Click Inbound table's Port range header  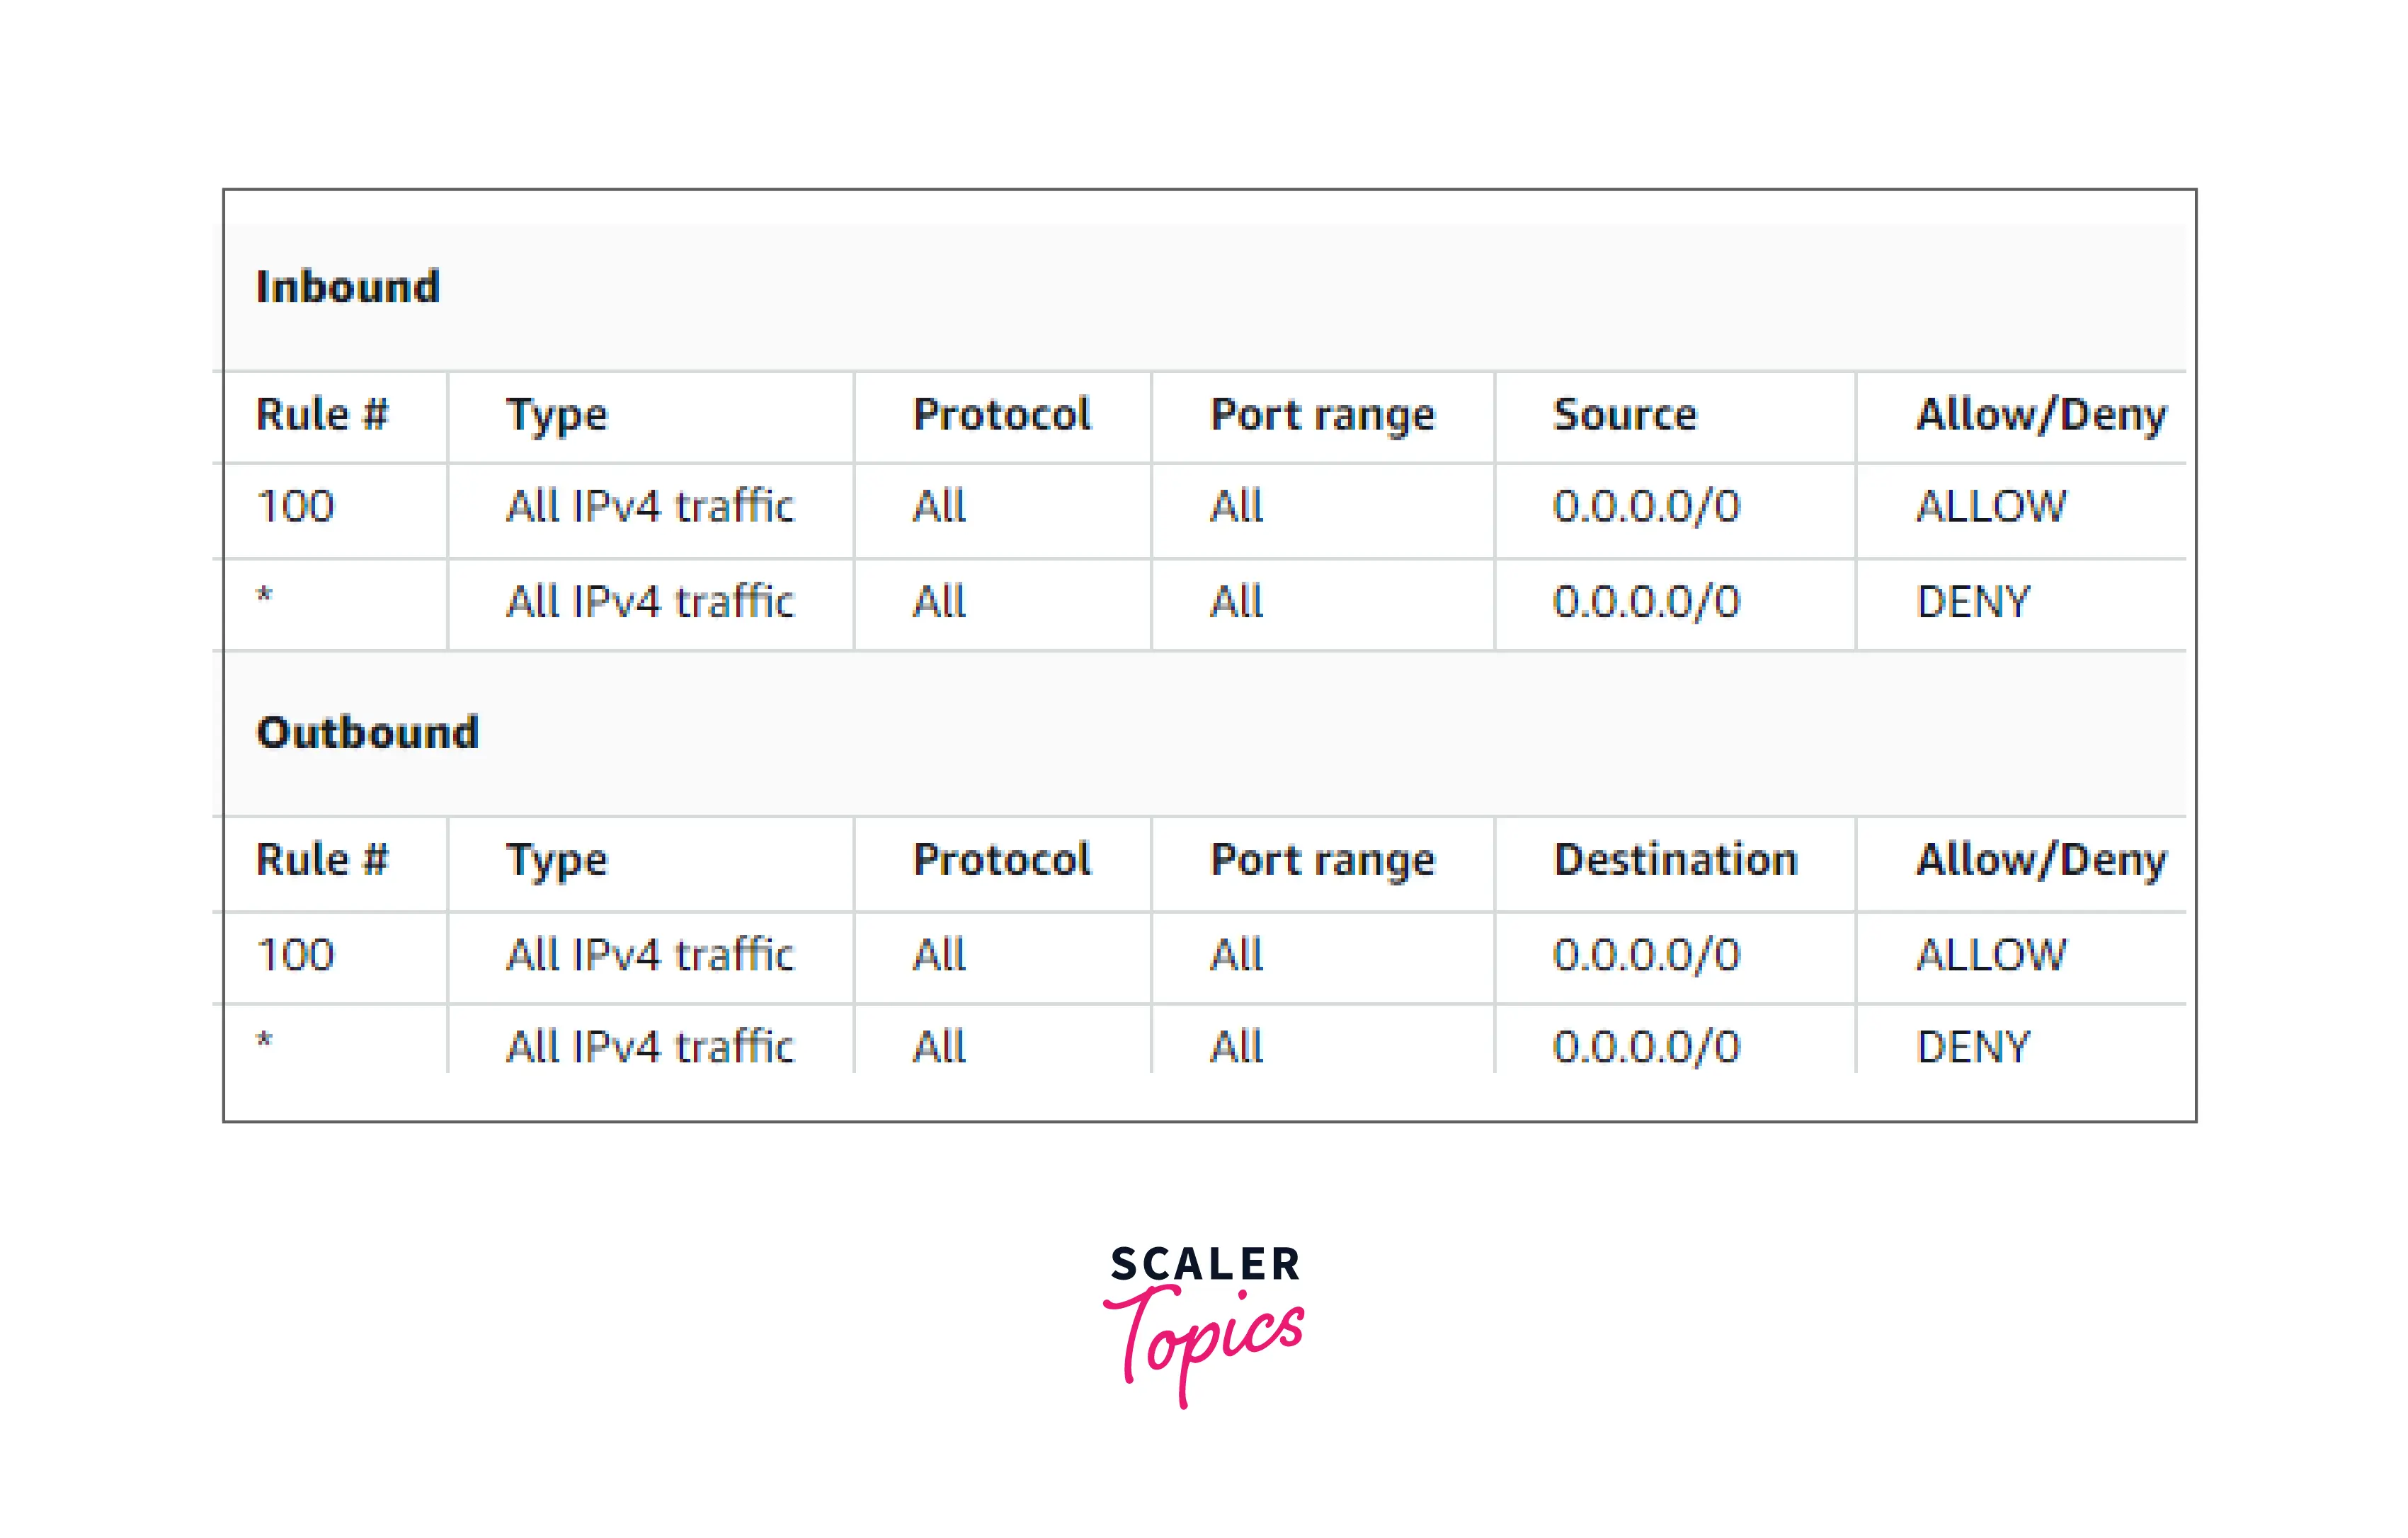click(x=1322, y=415)
